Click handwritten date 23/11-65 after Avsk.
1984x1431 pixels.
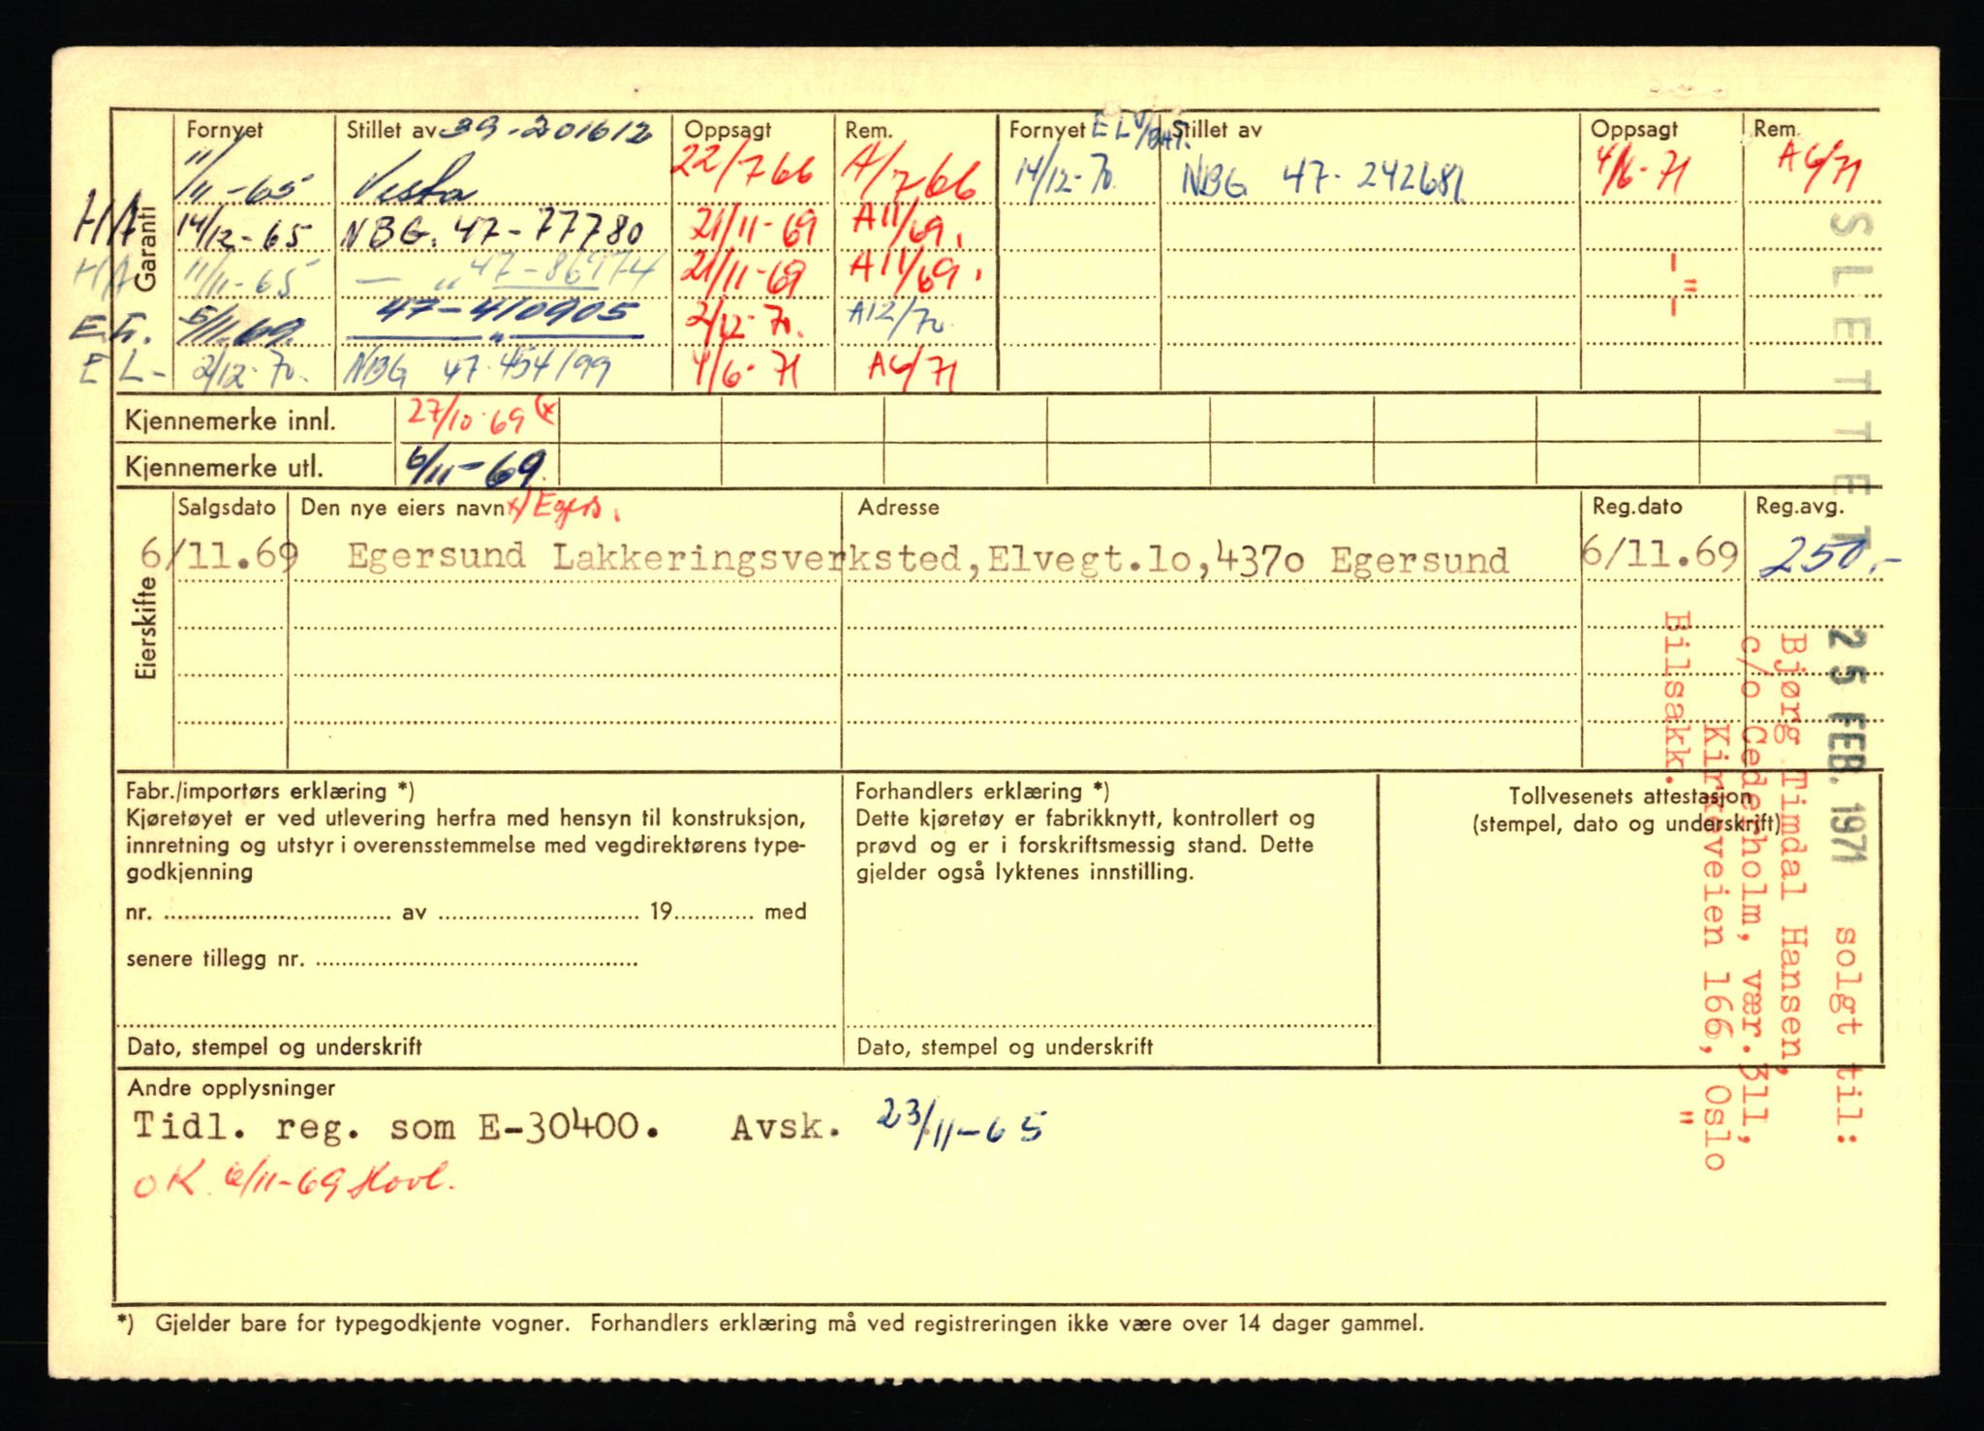[959, 1127]
